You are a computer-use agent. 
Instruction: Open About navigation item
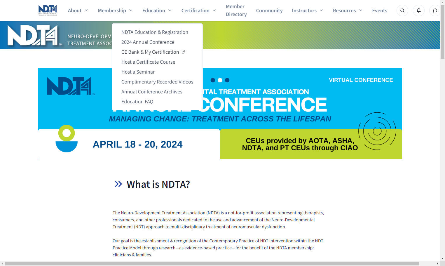pyautogui.click(x=75, y=11)
